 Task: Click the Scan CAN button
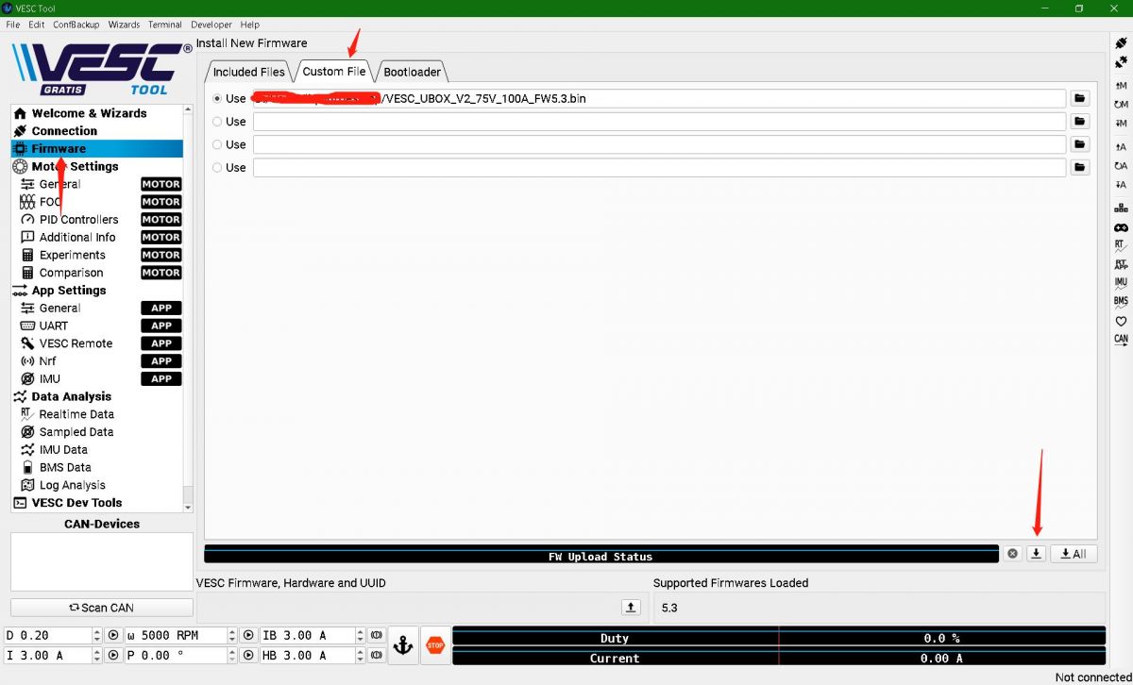tap(102, 608)
